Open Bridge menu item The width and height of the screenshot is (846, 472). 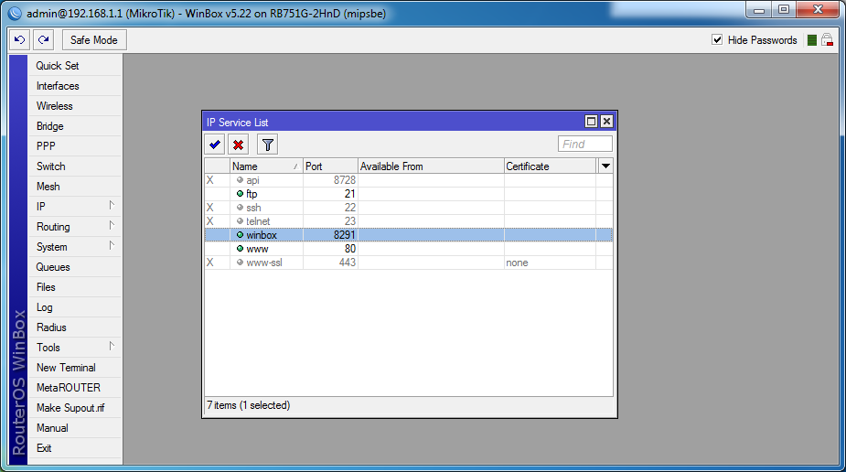pyautogui.click(x=74, y=126)
